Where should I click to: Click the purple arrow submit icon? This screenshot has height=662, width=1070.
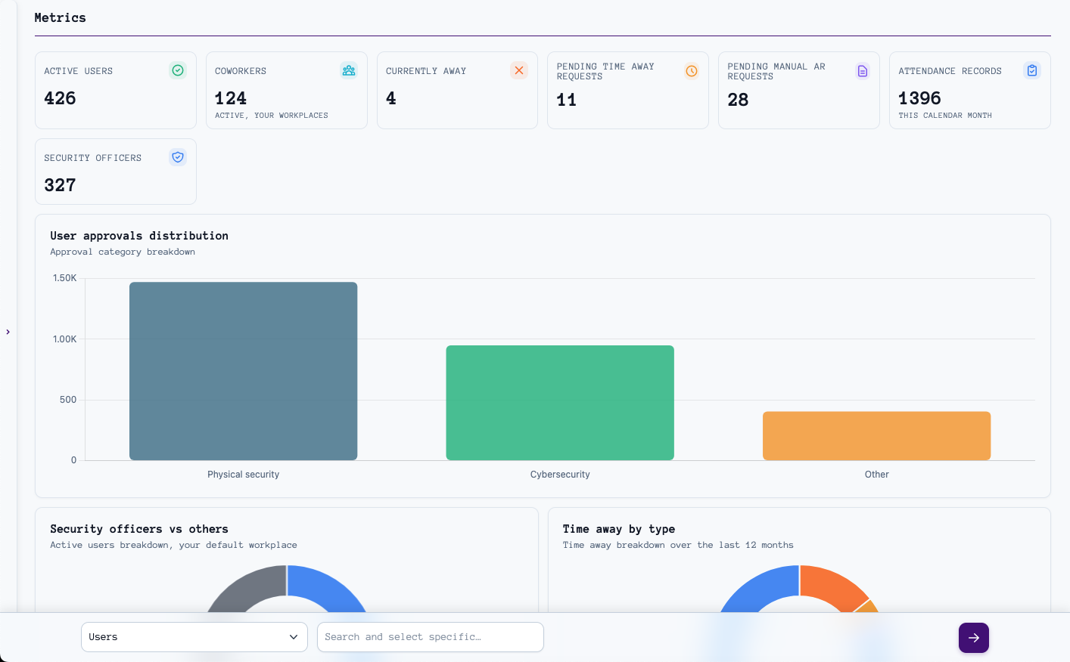[x=973, y=638]
